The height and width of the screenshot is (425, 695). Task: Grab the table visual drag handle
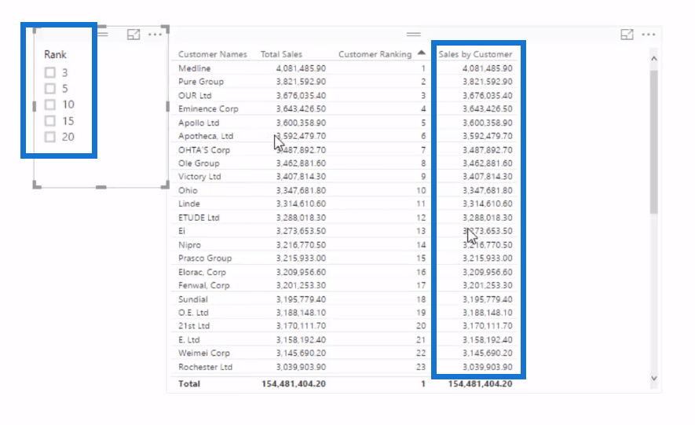414,34
